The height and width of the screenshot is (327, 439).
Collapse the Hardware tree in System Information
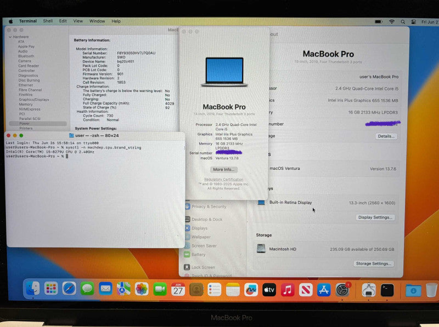10,37
